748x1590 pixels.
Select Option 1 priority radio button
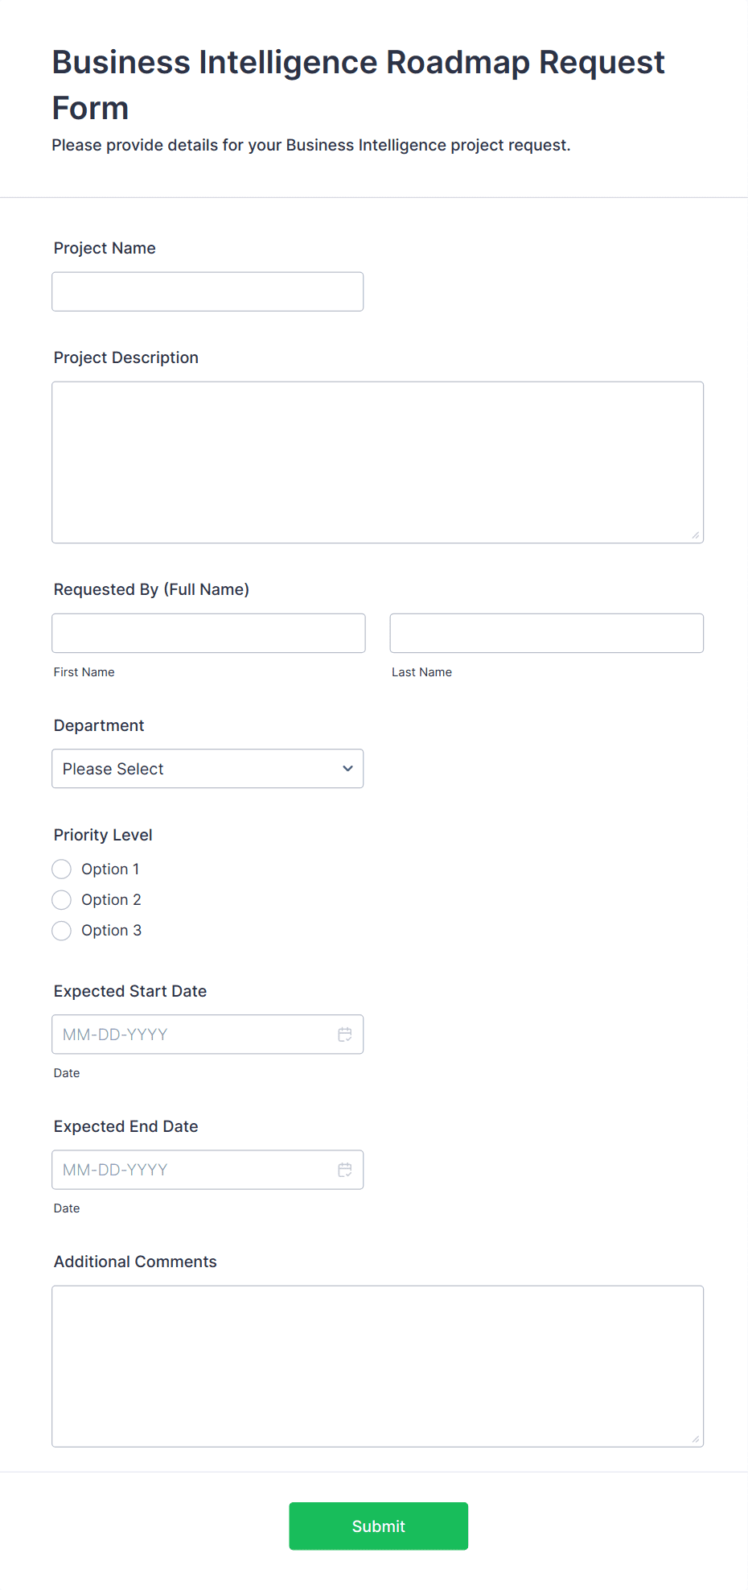[x=62, y=869]
